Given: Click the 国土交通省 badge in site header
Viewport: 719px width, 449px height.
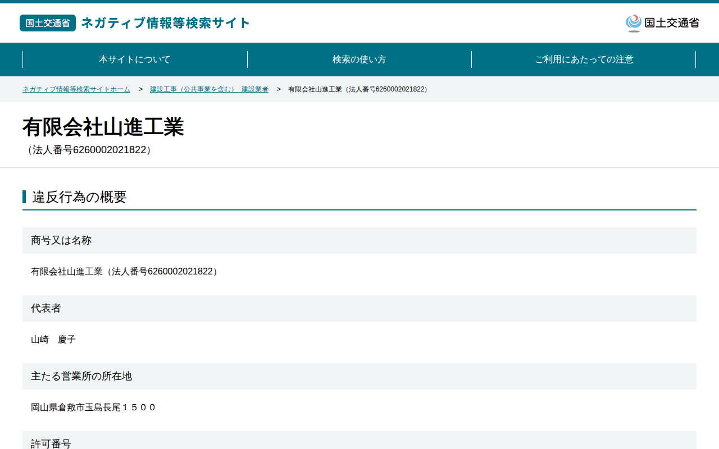Looking at the screenshot, I should 48,23.
